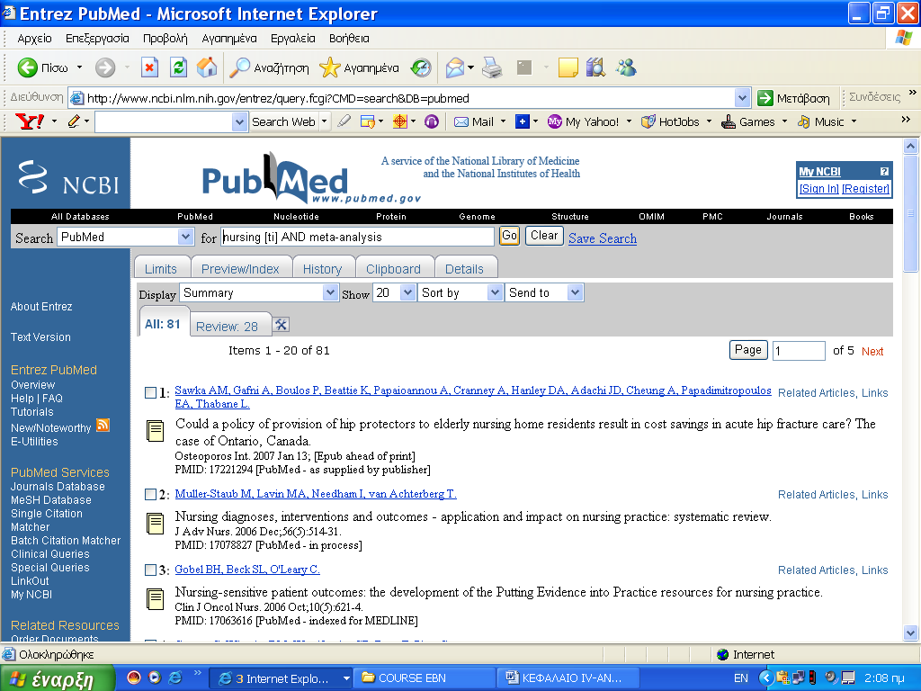Open abstract icon for Nursing diagnoses article
Viewport: 921px width, 691px height.
point(155,524)
